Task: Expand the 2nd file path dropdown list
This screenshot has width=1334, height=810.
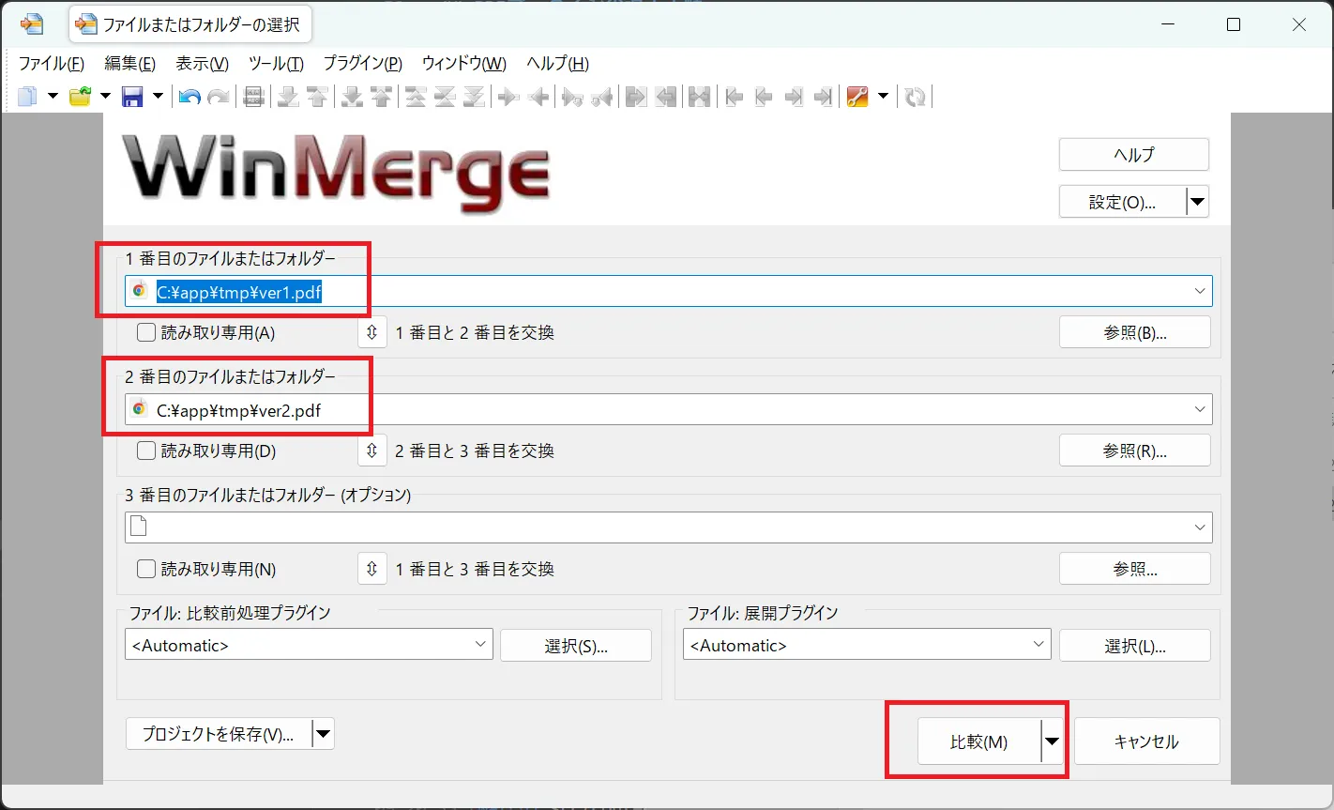Action: [1200, 409]
